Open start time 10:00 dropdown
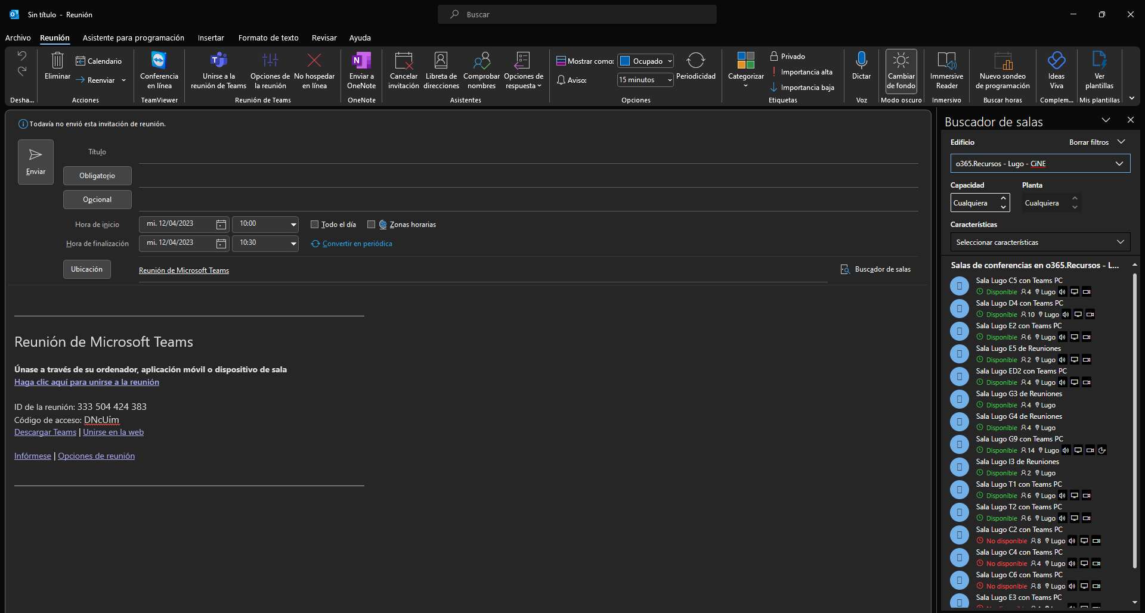1145x613 pixels. pos(293,225)
